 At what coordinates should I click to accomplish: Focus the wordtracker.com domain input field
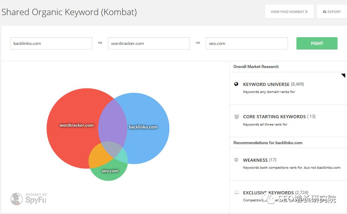pos(149,44)
